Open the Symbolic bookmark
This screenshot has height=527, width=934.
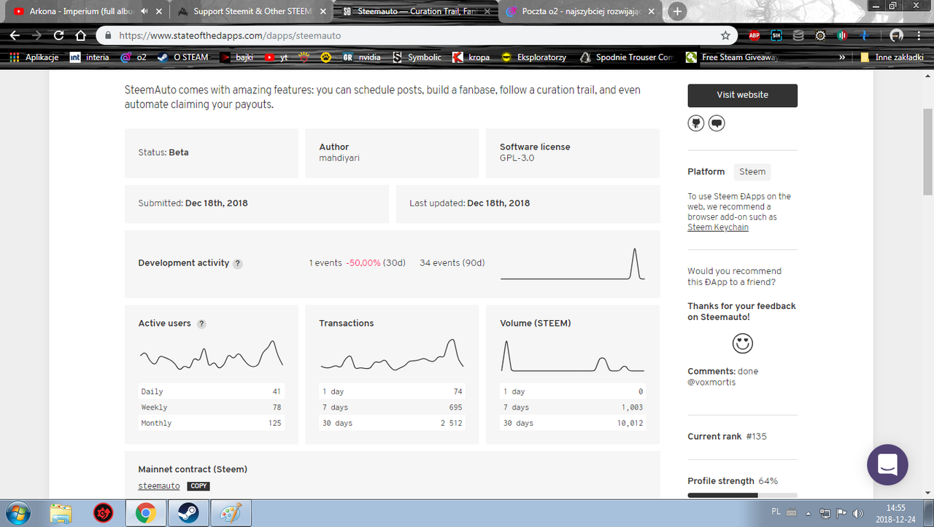pos(417,57)
